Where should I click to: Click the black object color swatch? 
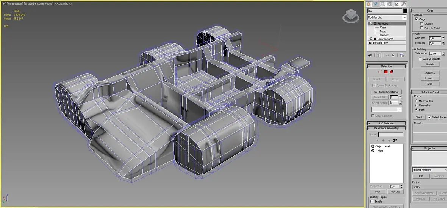(x=405, y=11)
